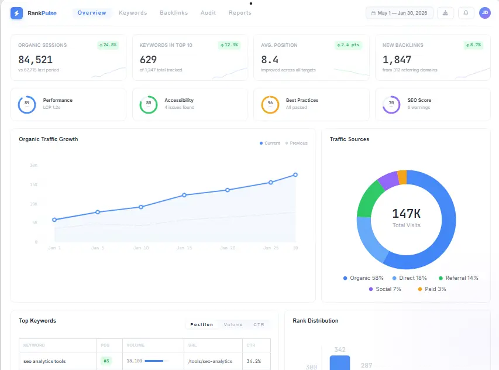Click the Best Practices gauge showing 96
Viewport: 499px width, 370px height.
[x=269, y=104]
